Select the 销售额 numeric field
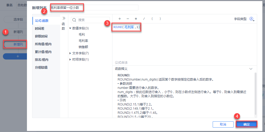 pyautogui.click(x=83, y=47)
